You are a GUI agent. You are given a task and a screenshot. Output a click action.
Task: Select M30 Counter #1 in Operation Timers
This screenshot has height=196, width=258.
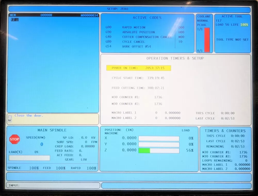point(137,97)
